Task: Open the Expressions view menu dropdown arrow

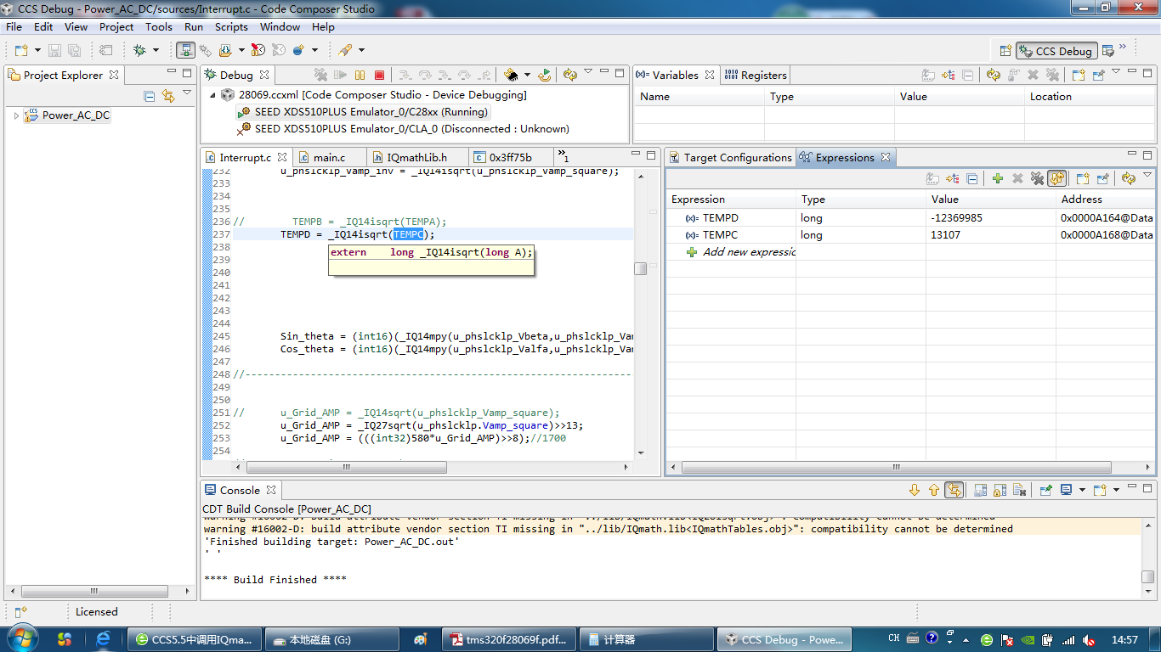Action: (1147, 176)
